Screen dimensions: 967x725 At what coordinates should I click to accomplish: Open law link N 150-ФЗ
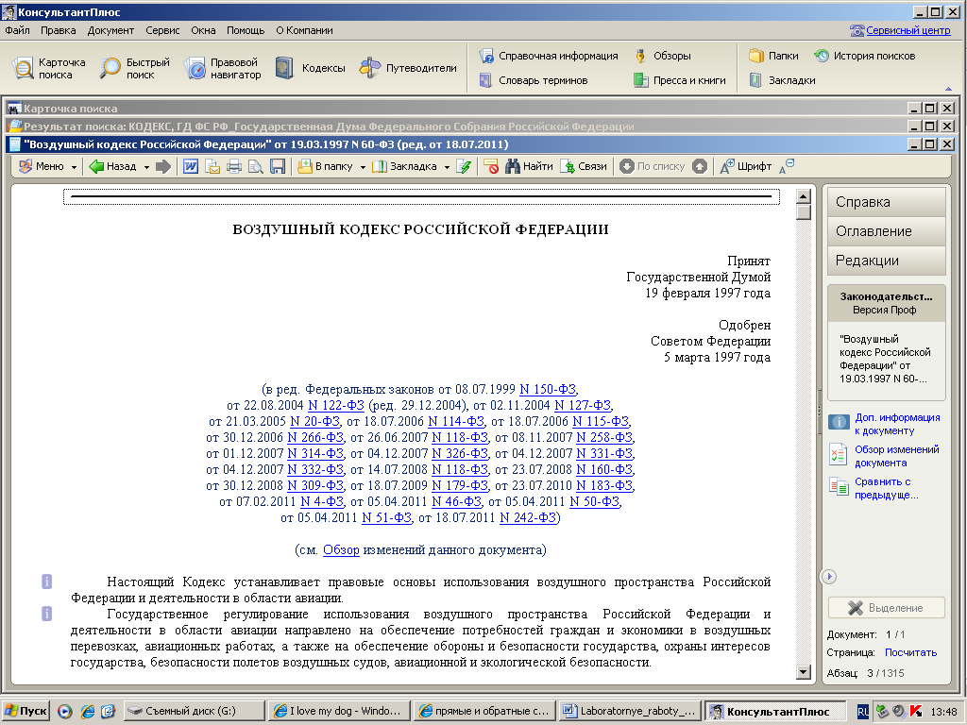tap(548, 389)
